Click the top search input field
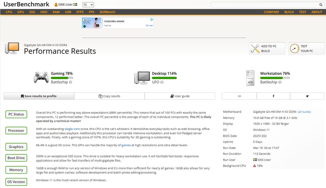The height and width of the screenshot is (188, 326). coord(265,4)
